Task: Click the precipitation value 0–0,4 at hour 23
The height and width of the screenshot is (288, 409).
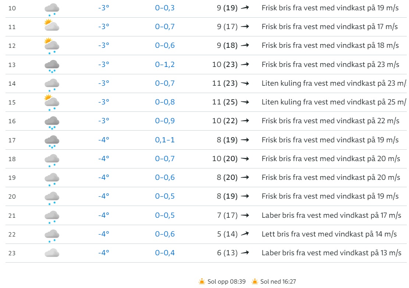Action: click(x=165, y=253)
